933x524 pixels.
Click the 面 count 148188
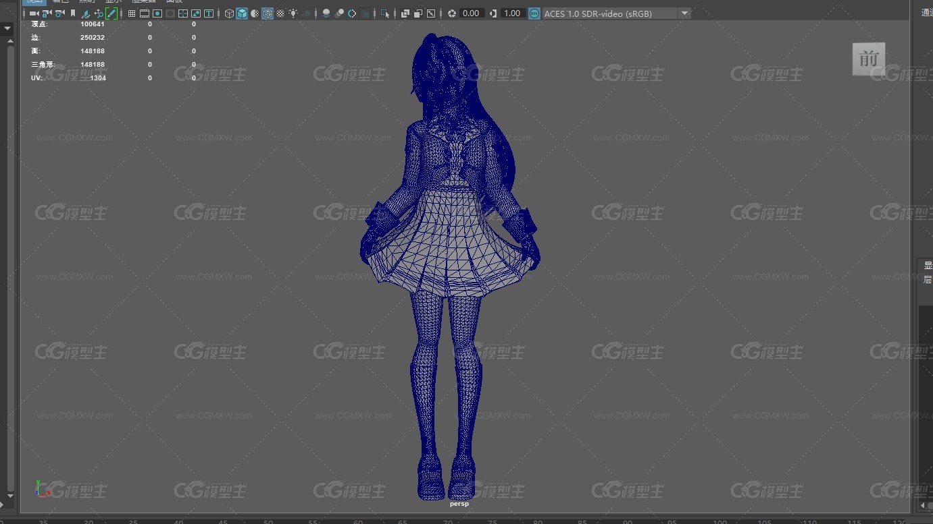tap(93, 51)
